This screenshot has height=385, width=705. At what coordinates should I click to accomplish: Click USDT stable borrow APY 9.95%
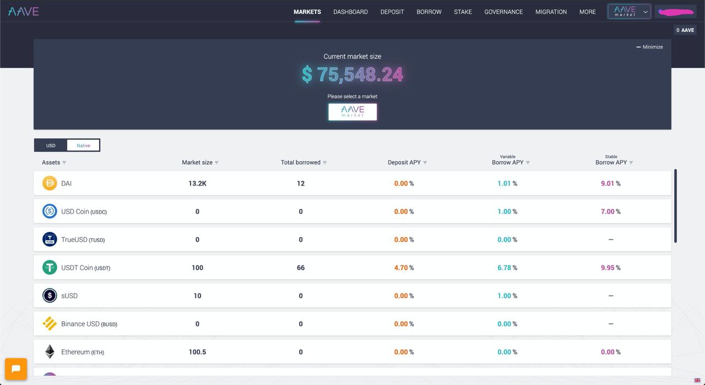pos(611,268)
